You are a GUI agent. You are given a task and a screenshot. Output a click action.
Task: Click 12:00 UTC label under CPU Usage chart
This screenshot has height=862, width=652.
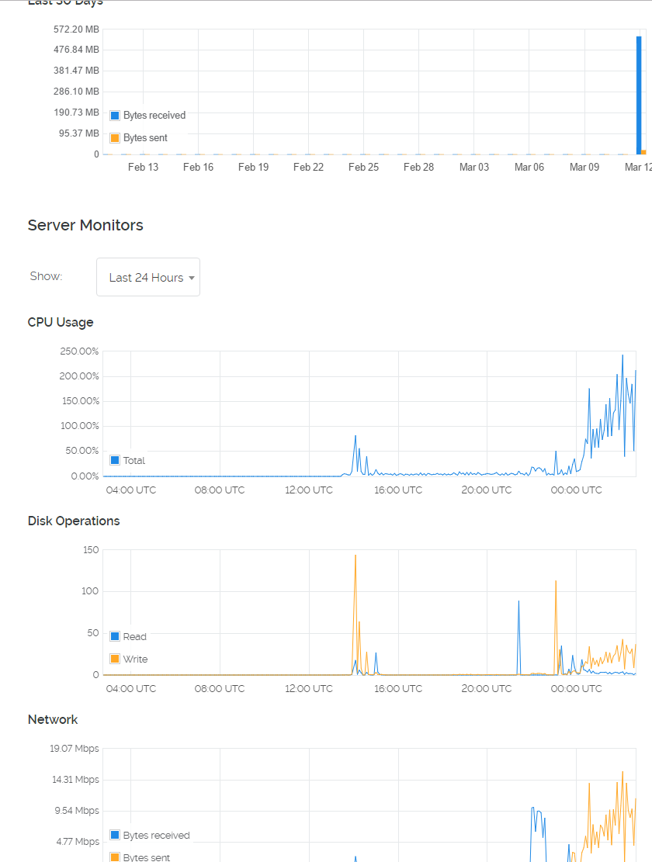(x=309, y=490)
